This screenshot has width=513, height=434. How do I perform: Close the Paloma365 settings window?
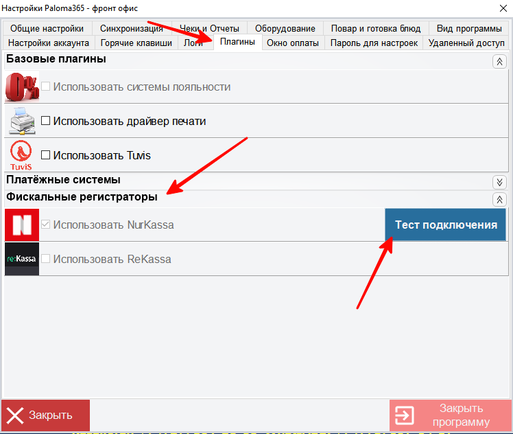click(x=503, y=8)
